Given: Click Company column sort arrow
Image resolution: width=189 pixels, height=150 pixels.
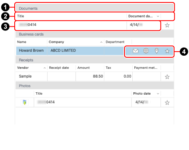Looking at the screenshot, I should pyautogui.click(x=101, y=42).
